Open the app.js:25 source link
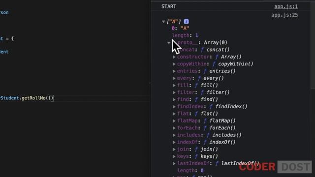 (x=284, y=15)
